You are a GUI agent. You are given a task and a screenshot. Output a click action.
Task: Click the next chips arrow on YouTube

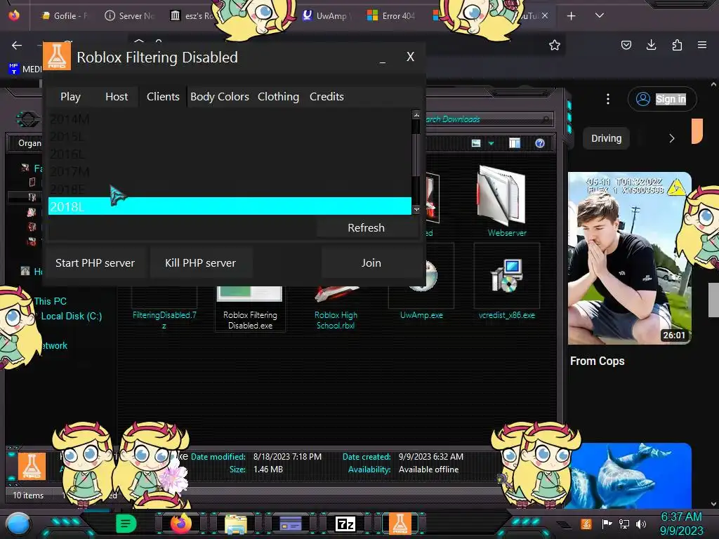click(x=672, y=138)
